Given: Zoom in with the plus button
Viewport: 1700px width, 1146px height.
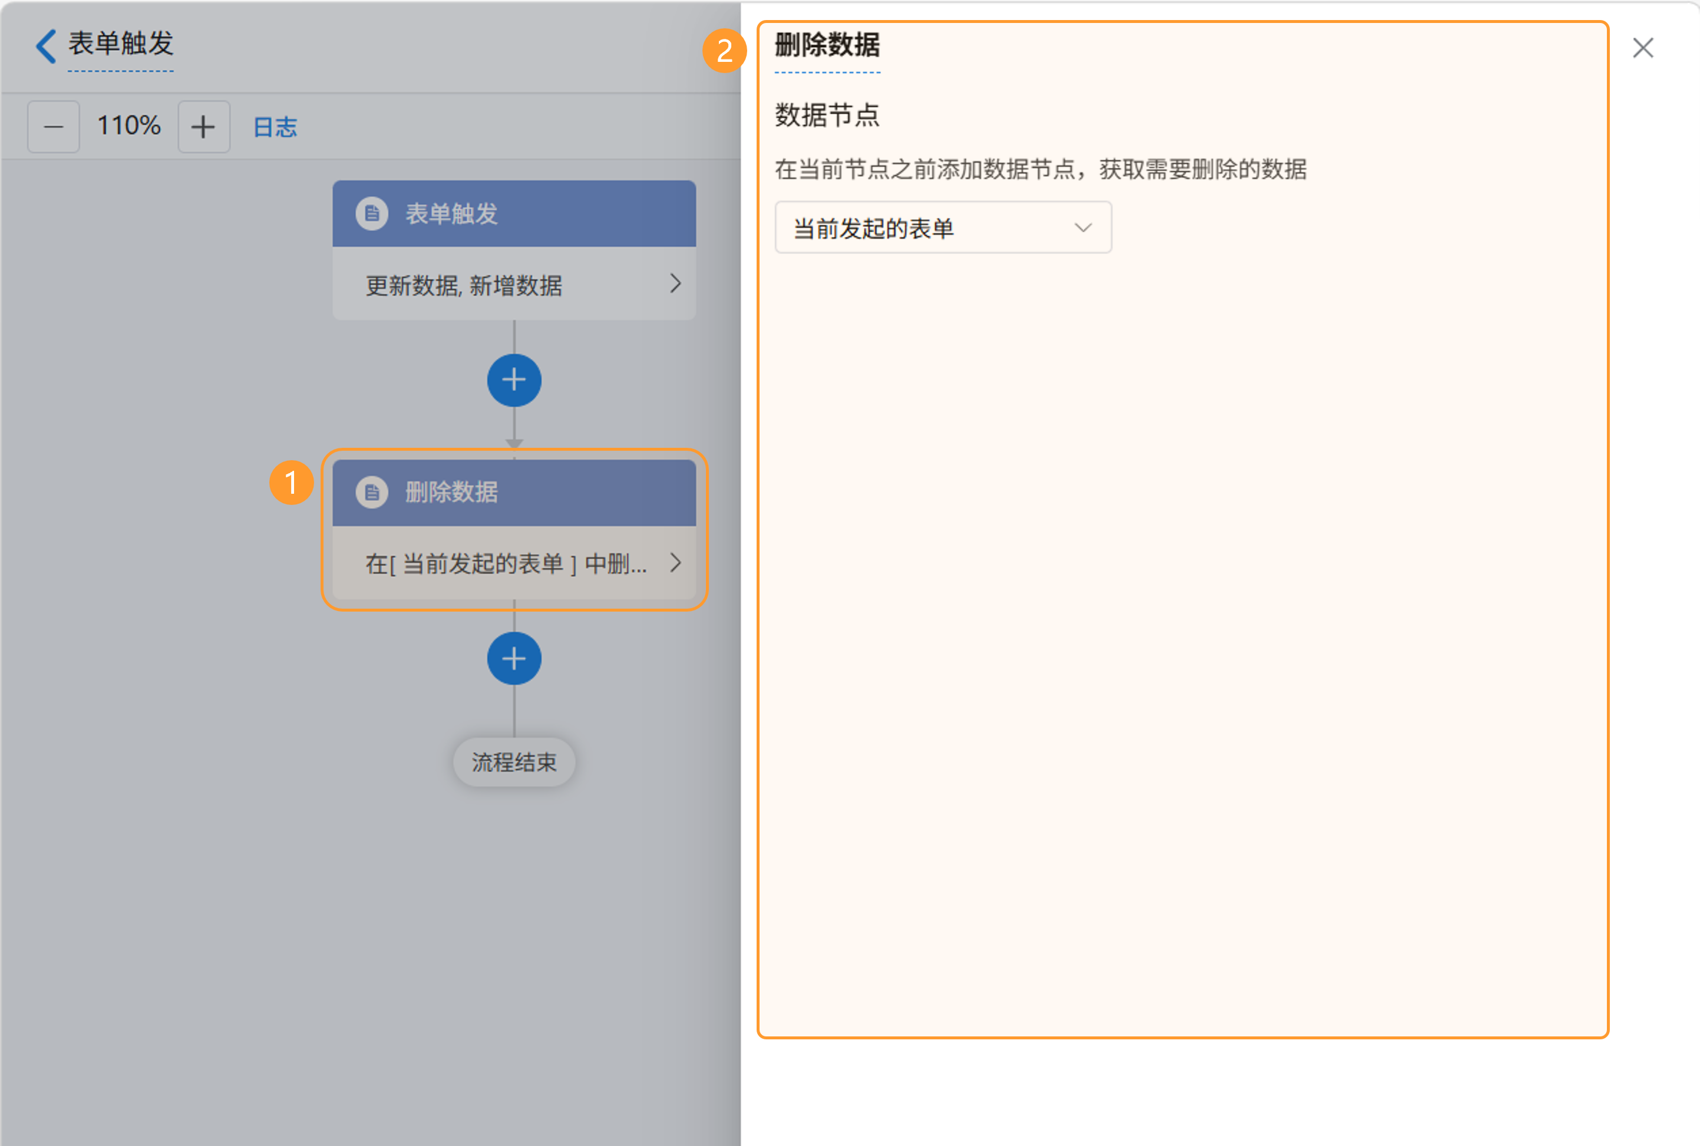Looking at the screenshot, I should pyautogui.click(x=204, y=127).
